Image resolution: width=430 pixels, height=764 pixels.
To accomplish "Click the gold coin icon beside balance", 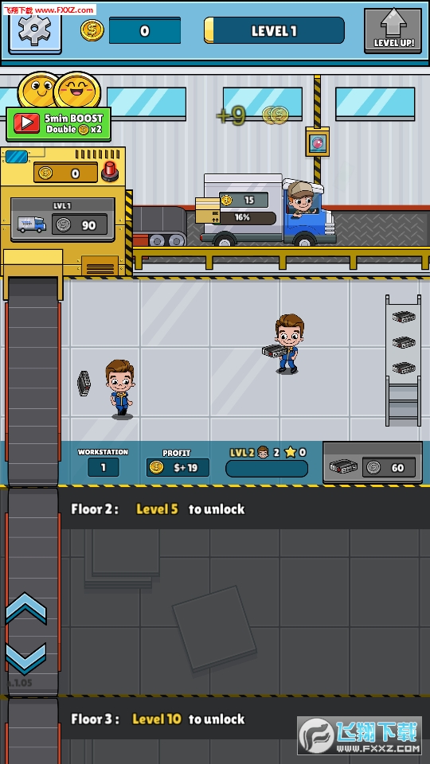I will click(92, 30).
